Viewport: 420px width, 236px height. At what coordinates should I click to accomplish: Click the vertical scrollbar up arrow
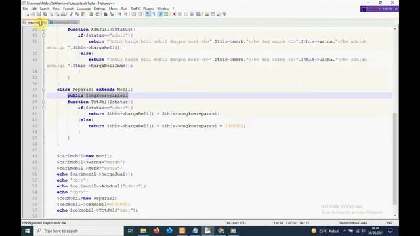(395, 29)
